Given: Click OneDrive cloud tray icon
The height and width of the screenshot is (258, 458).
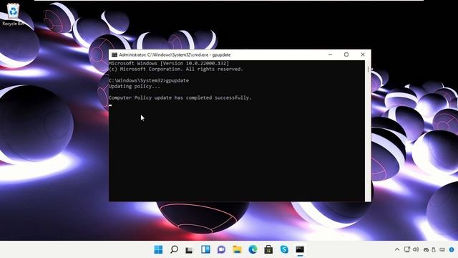Looking at the screenshot, I should (427, 250).
